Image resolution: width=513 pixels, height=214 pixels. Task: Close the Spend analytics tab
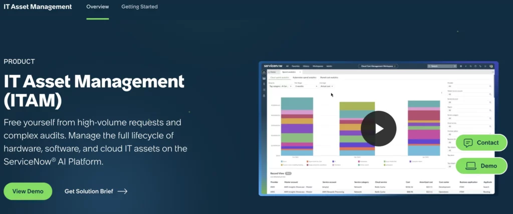click(x=300, y=72)
